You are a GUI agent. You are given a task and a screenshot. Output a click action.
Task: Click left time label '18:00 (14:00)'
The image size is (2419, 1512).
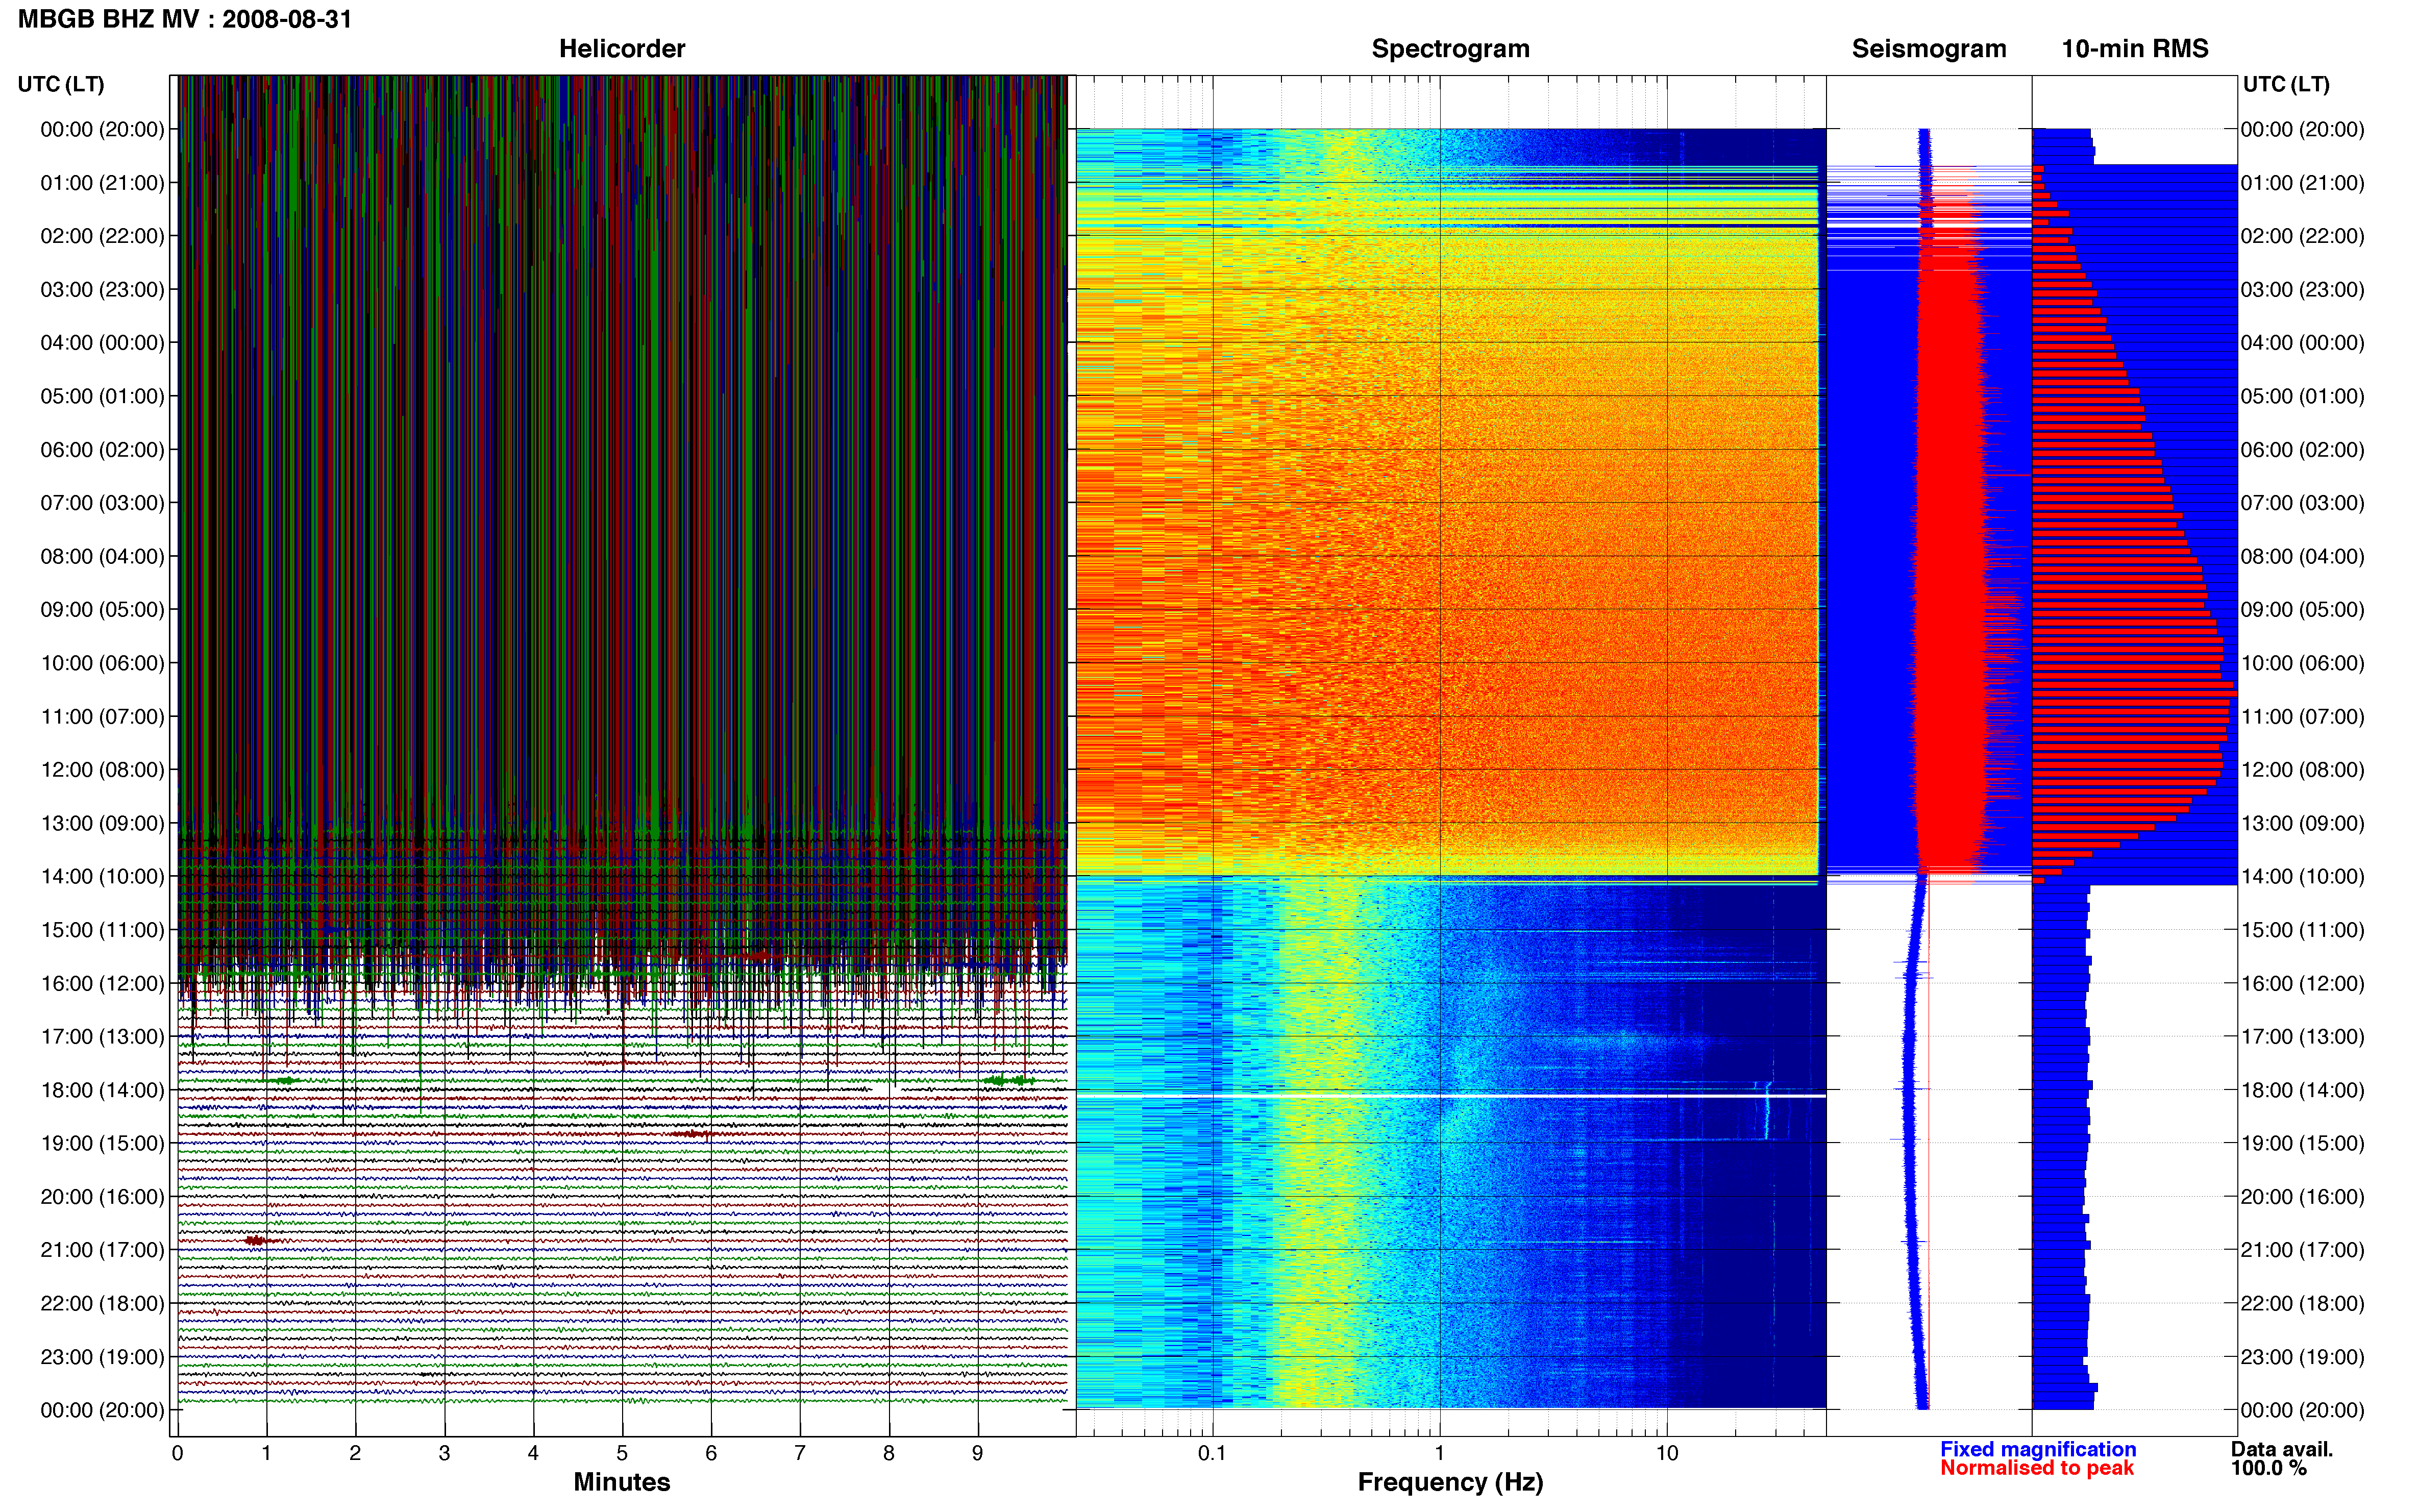(102, 1090)
